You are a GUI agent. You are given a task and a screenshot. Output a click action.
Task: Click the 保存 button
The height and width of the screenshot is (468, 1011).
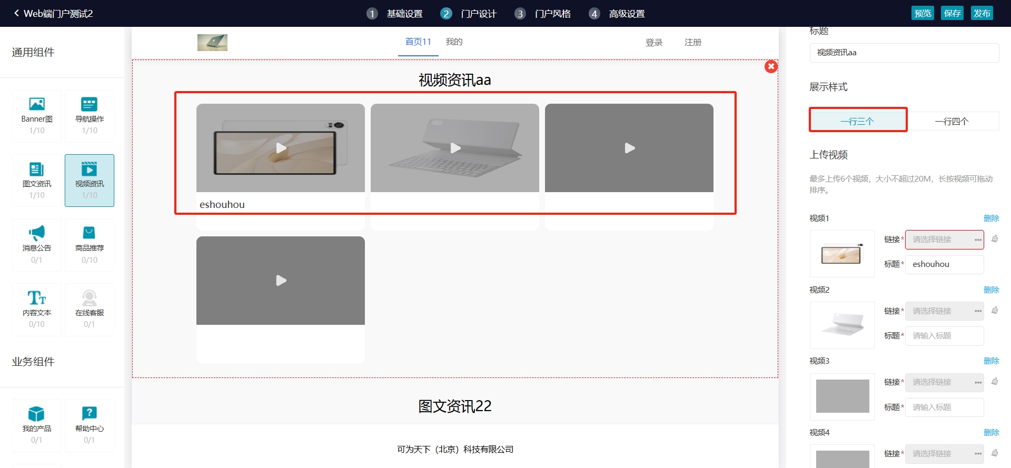[952, 13]
